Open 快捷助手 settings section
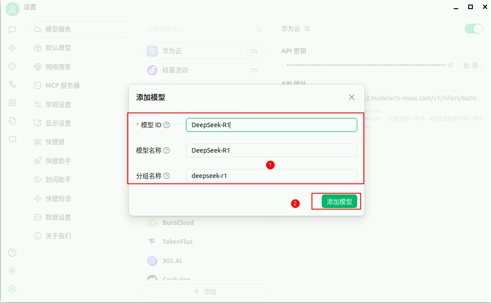This screenshot has width=491, height=303. [x=81, y=161]
